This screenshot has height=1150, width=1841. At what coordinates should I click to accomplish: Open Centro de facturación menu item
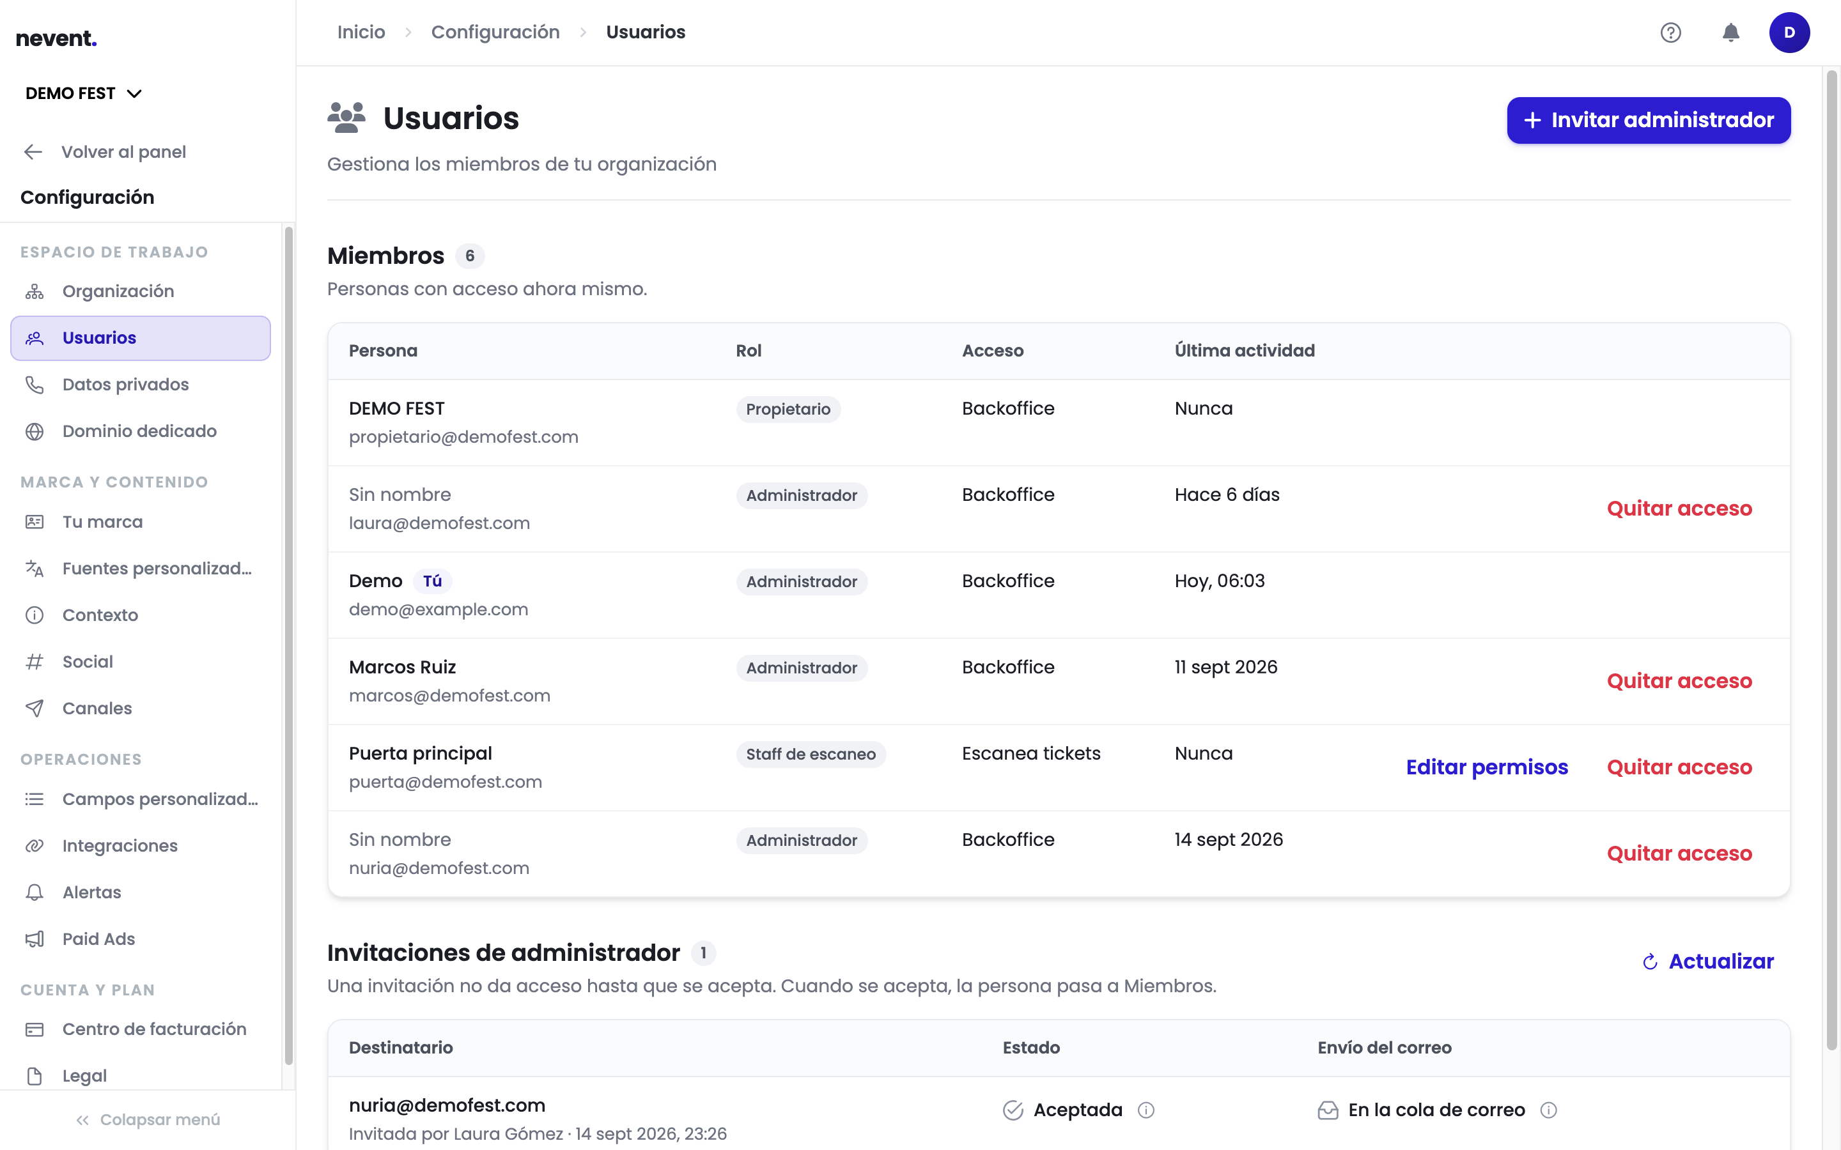coord(141,1029)
